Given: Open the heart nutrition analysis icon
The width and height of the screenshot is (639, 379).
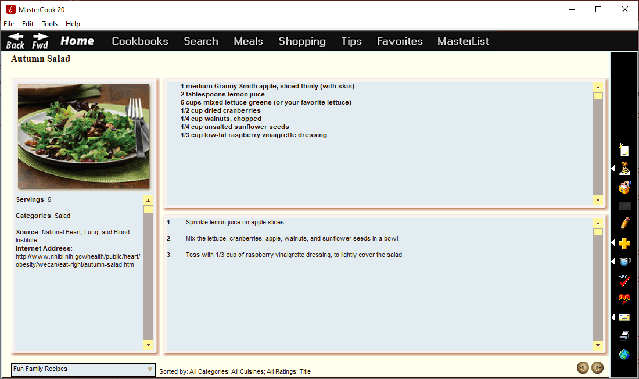Looking at the screenshot, I should pos(624,299).
